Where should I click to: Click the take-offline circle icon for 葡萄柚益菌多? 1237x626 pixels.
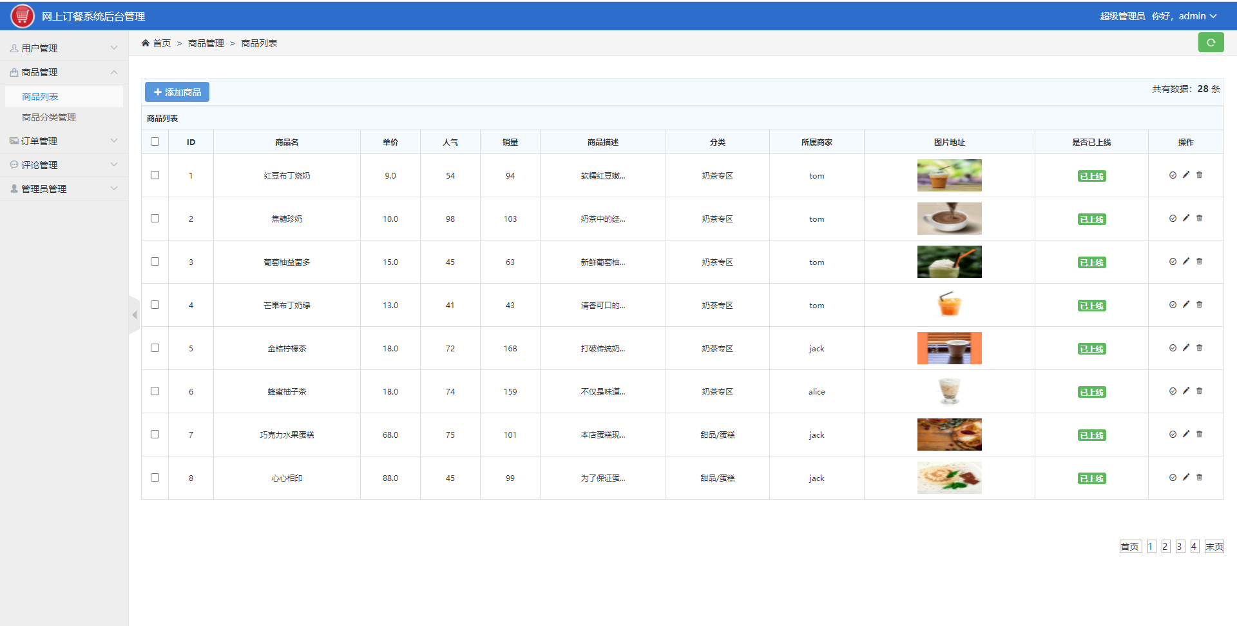1173,261
